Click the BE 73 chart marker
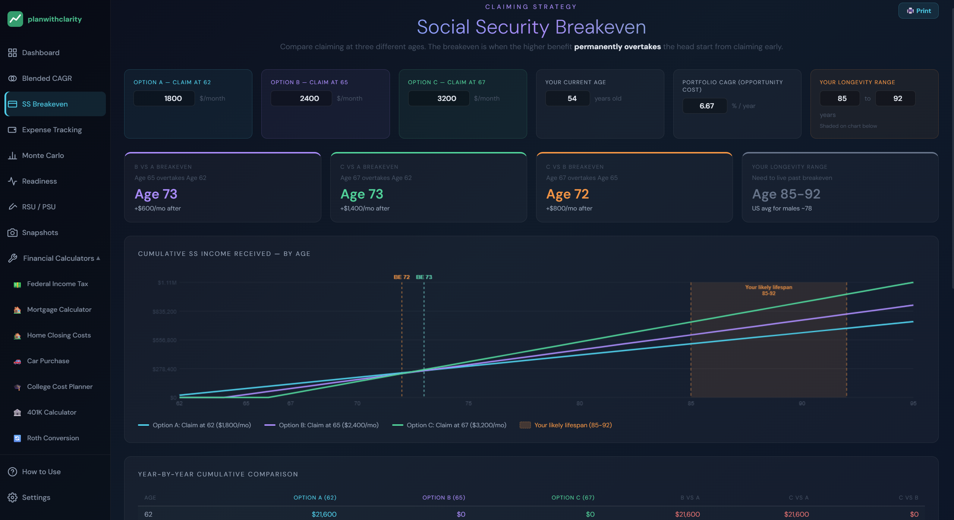This screenshot has height=520, width=954. click(424, 277)
